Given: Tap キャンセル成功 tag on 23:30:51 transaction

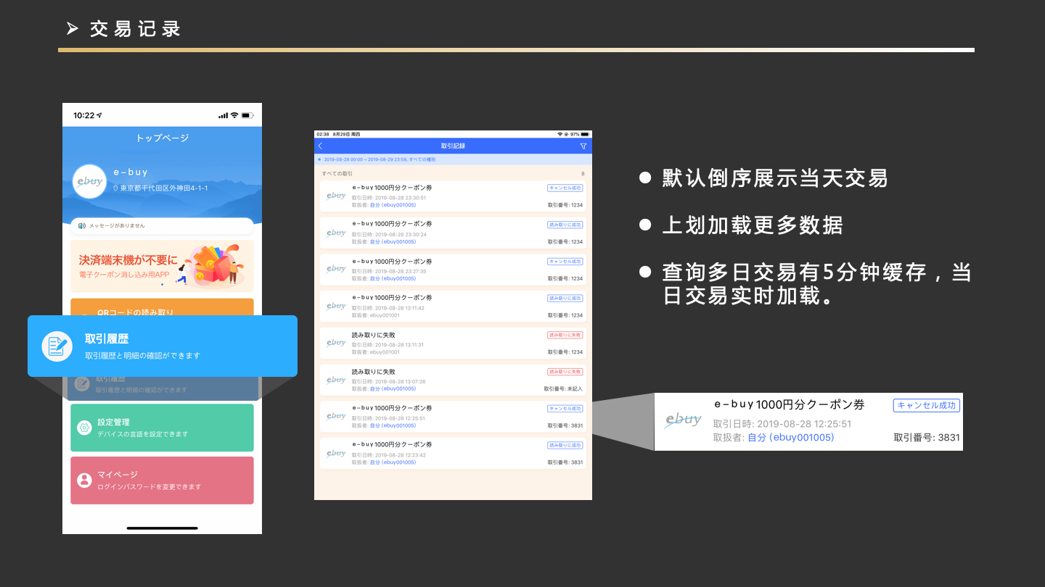Looking at the screenshot, I should [x=565, y=188].
